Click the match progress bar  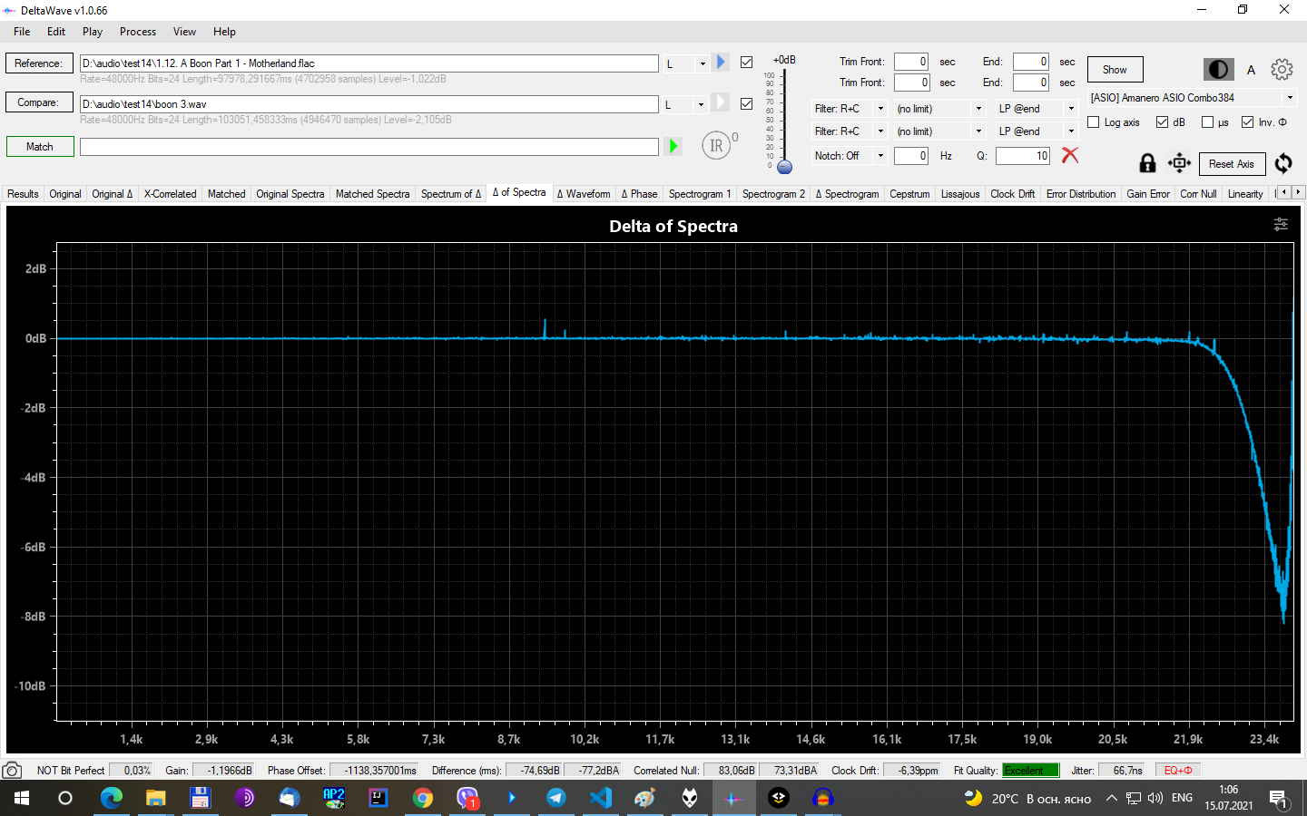pos(369,146)
